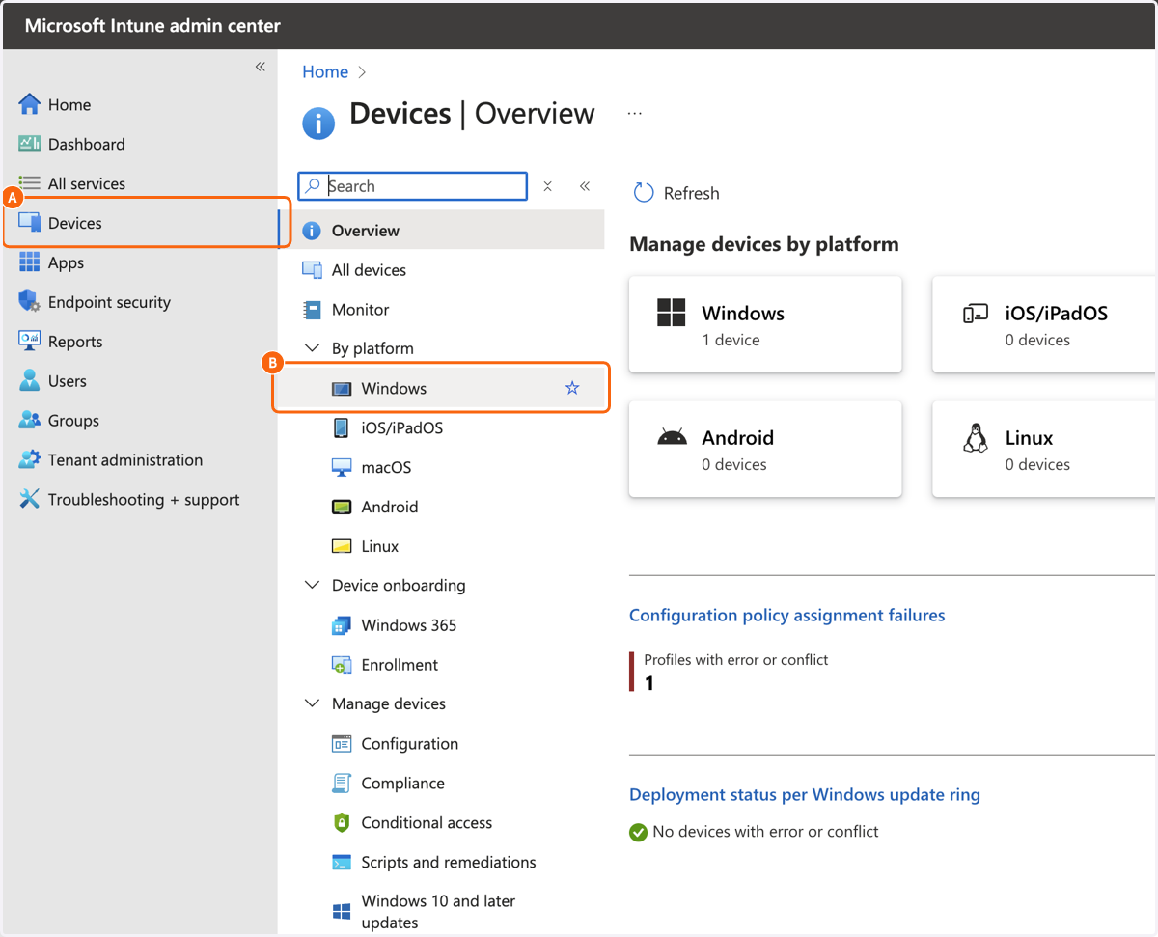Click the iOS/iPadOS phone icon in submenu
Image resolution: width=1158 pixels, height=937 pixels.
coord(341,427)
